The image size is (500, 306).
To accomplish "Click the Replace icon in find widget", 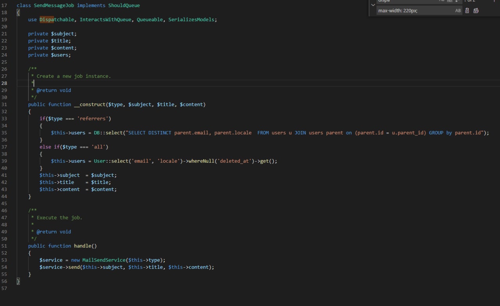I will click(467, 11).
